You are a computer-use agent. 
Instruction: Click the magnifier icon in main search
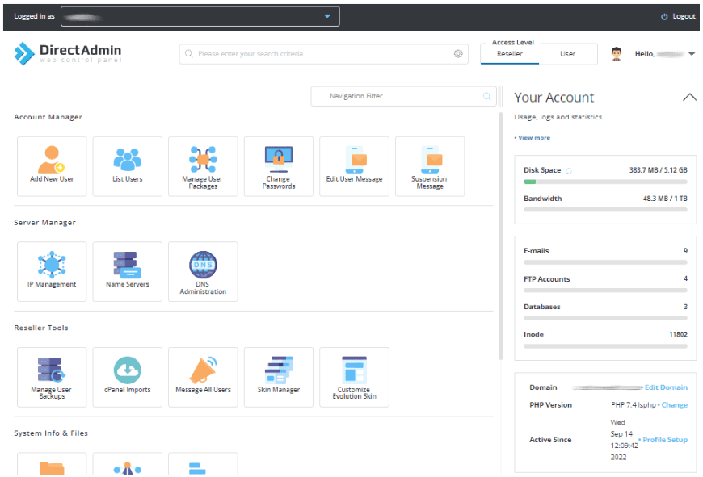pyautogui.click(x=189, y=54)
